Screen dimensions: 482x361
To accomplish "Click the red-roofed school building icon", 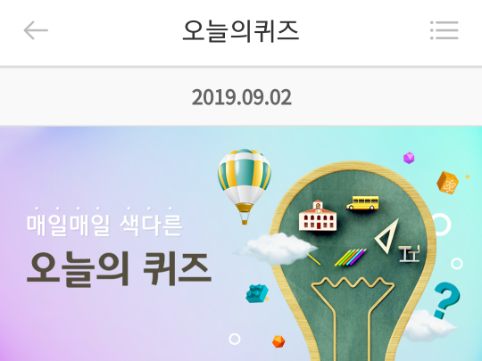I will pyautogui.click(x=318, y=215).
